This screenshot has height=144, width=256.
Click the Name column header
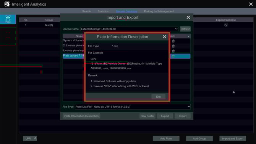point(79,36)
